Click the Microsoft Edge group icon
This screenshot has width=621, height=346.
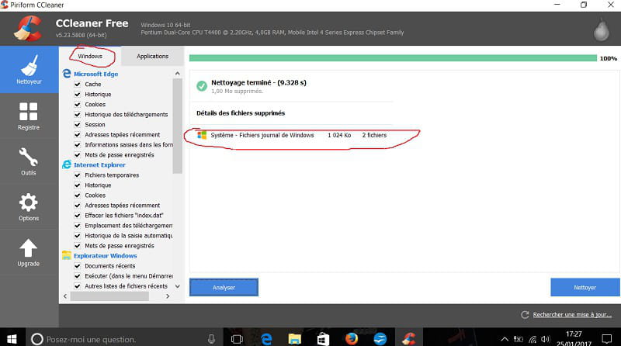pyautogui.click(x=67, y=74)
